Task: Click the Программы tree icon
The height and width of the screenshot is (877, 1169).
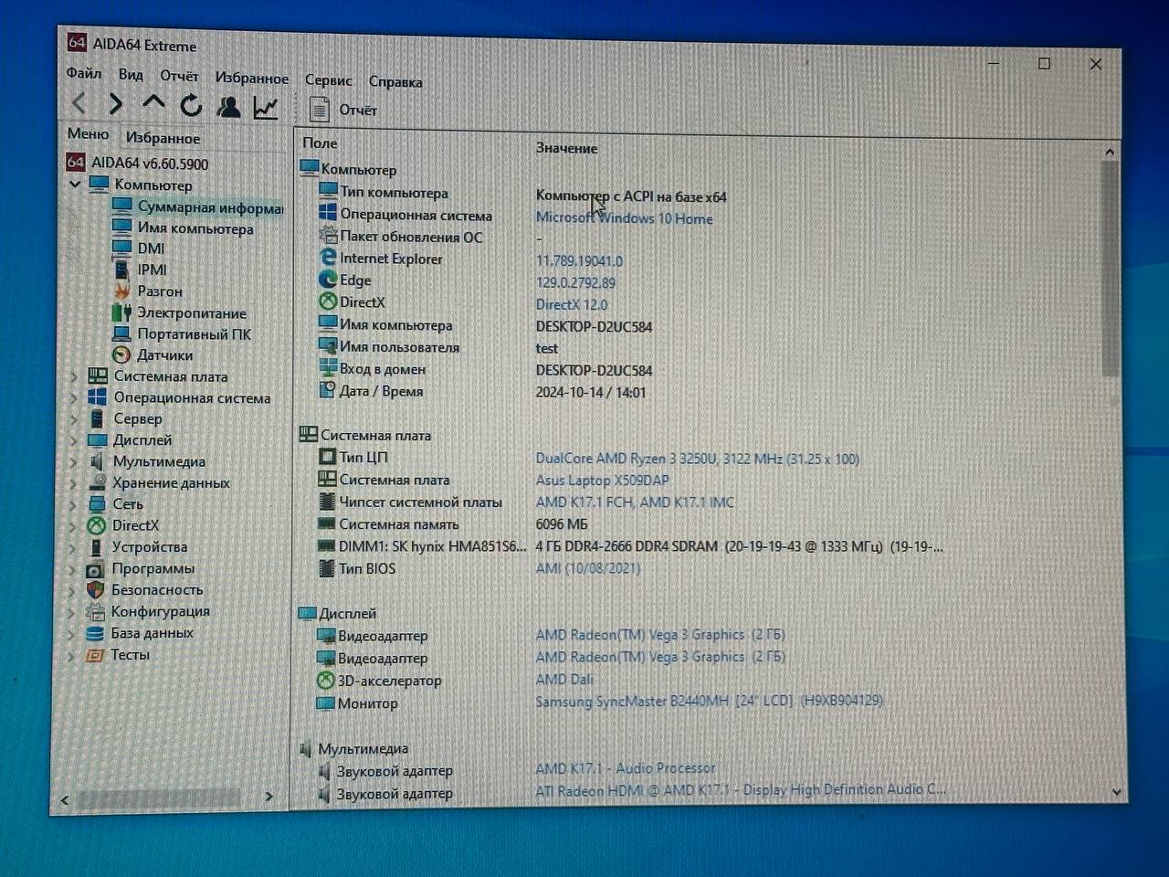Action: coord(95,569)
